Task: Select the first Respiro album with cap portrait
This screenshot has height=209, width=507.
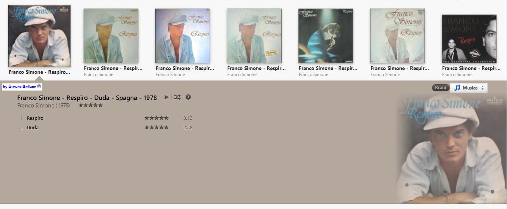Action: tap(39, 36)
